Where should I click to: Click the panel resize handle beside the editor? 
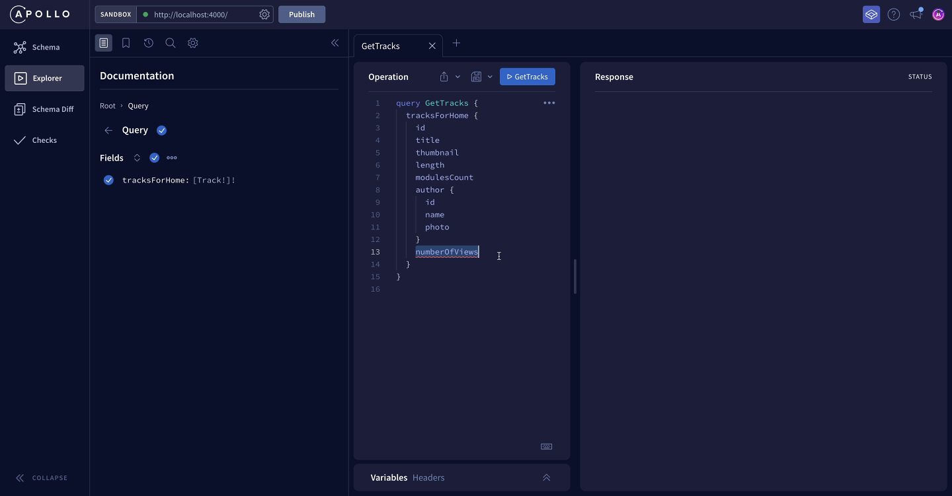(x=575, y=276)
